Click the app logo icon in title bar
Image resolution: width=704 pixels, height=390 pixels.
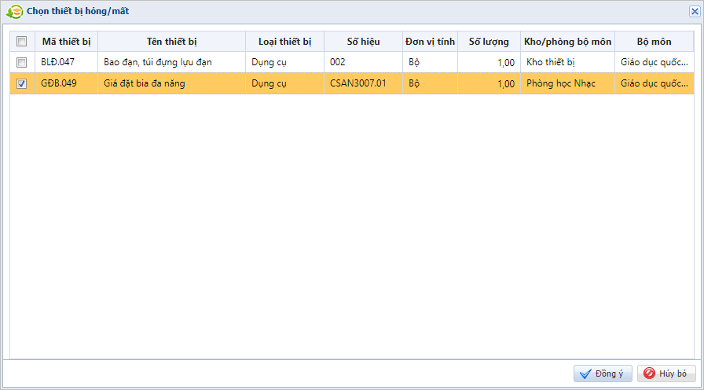tap(14, 12)
